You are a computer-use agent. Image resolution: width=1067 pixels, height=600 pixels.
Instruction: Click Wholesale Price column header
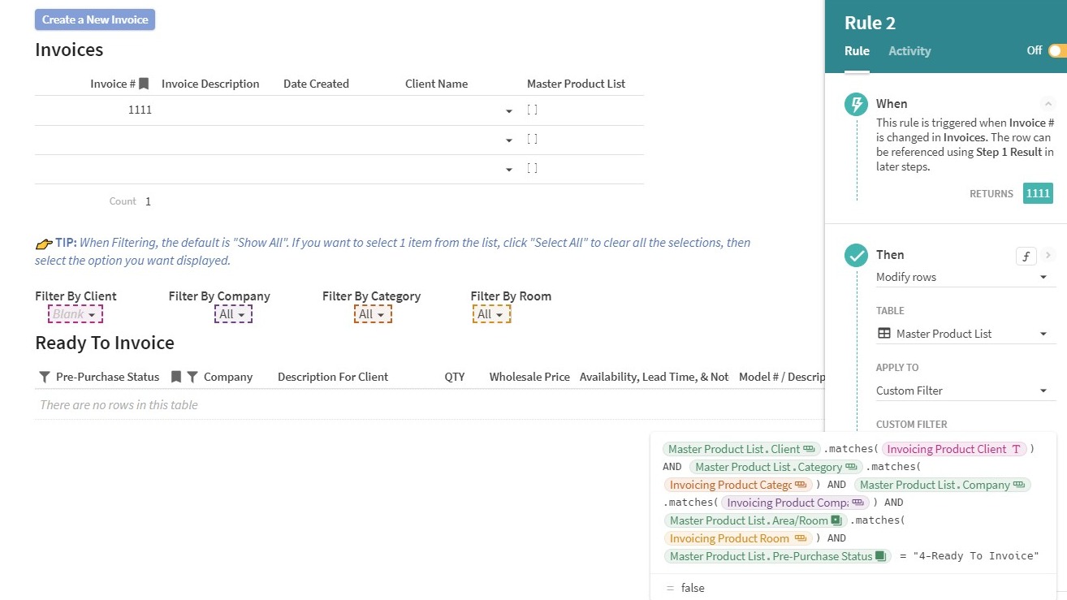(529, 377)
